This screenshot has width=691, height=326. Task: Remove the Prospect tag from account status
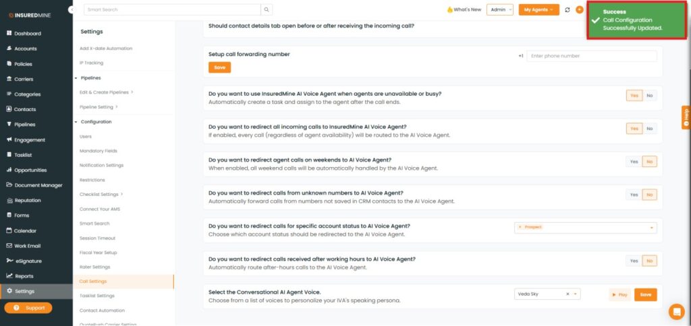click(520, 227)
